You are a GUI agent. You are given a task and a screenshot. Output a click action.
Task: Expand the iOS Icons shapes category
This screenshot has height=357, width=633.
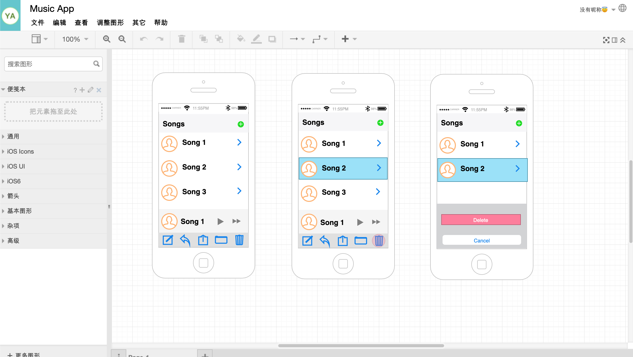21,151
